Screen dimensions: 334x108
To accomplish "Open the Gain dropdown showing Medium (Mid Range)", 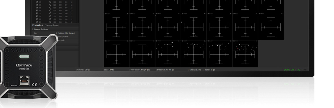I will [x=65, y=33].
